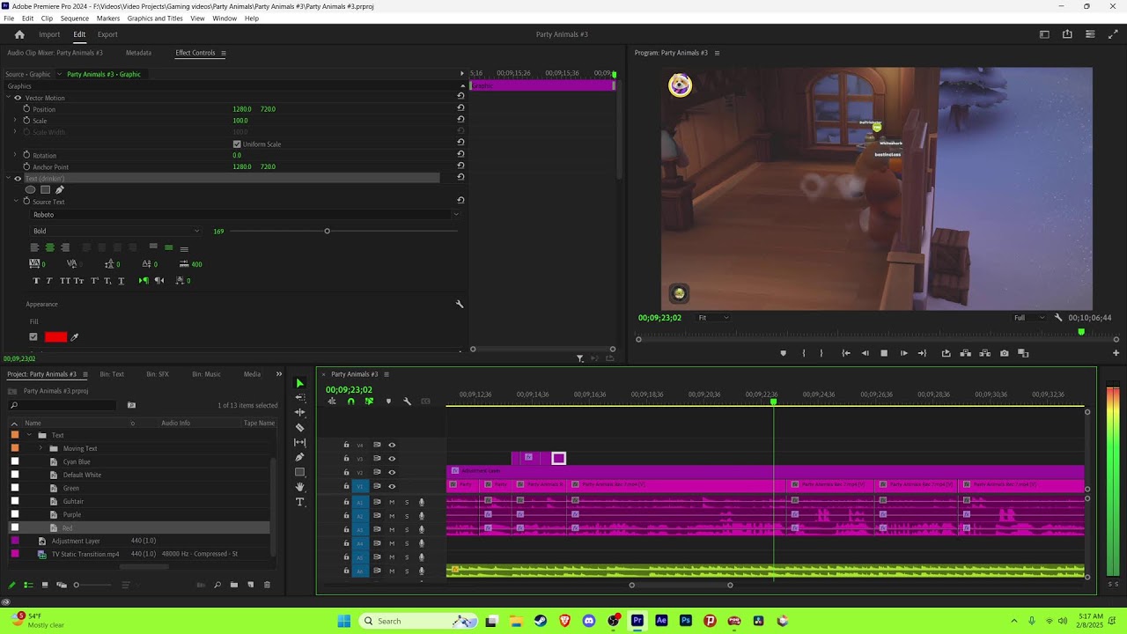1127x634 pixels.
Task: Open Steam from the Windows taskbar
Action: click(541, 621)
